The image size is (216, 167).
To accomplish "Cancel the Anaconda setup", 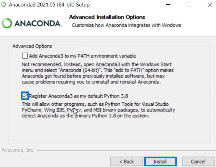I will [x=198, y=162].
